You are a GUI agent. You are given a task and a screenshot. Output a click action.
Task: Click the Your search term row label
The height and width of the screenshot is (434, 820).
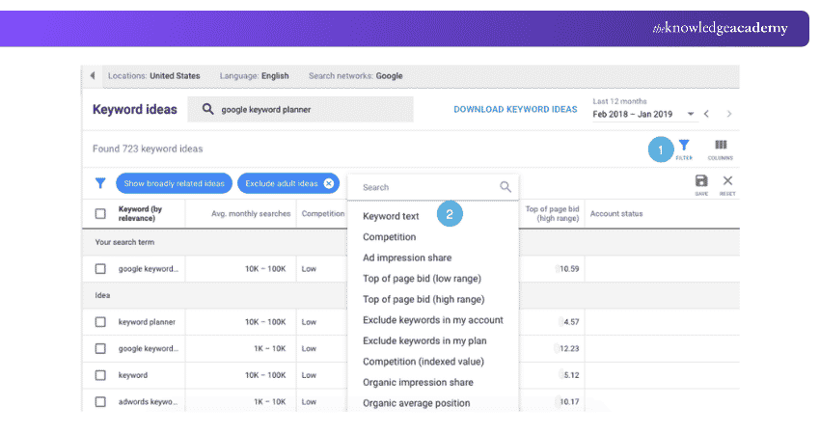click(124, 242)
